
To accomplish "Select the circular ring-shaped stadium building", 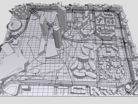I will pos(15,25).
